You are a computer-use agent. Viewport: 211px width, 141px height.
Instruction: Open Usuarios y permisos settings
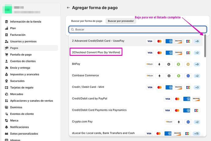click(x=23, y=42)
